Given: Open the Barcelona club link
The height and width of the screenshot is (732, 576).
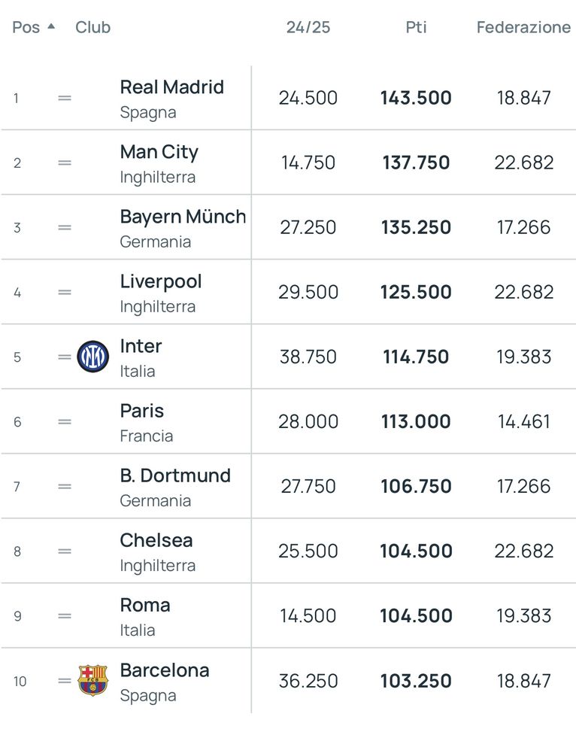Looking at the screenshot, I should (164, 670).
